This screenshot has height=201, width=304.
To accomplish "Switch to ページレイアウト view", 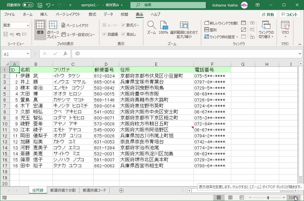I will [x=75, y=25].
